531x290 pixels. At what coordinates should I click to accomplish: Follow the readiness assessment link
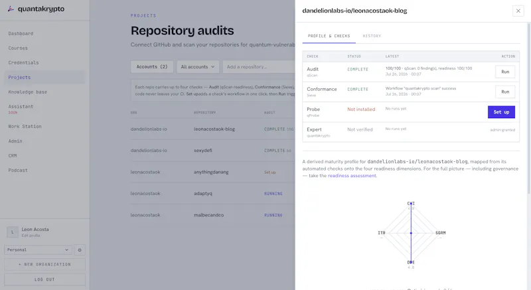tap(352, 176)
